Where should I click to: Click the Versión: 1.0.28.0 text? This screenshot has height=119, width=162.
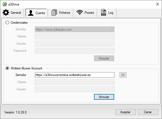(15, 112)
